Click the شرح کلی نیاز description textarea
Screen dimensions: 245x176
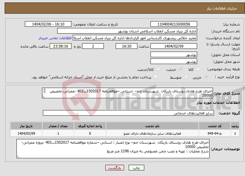[x=127, y=93]
